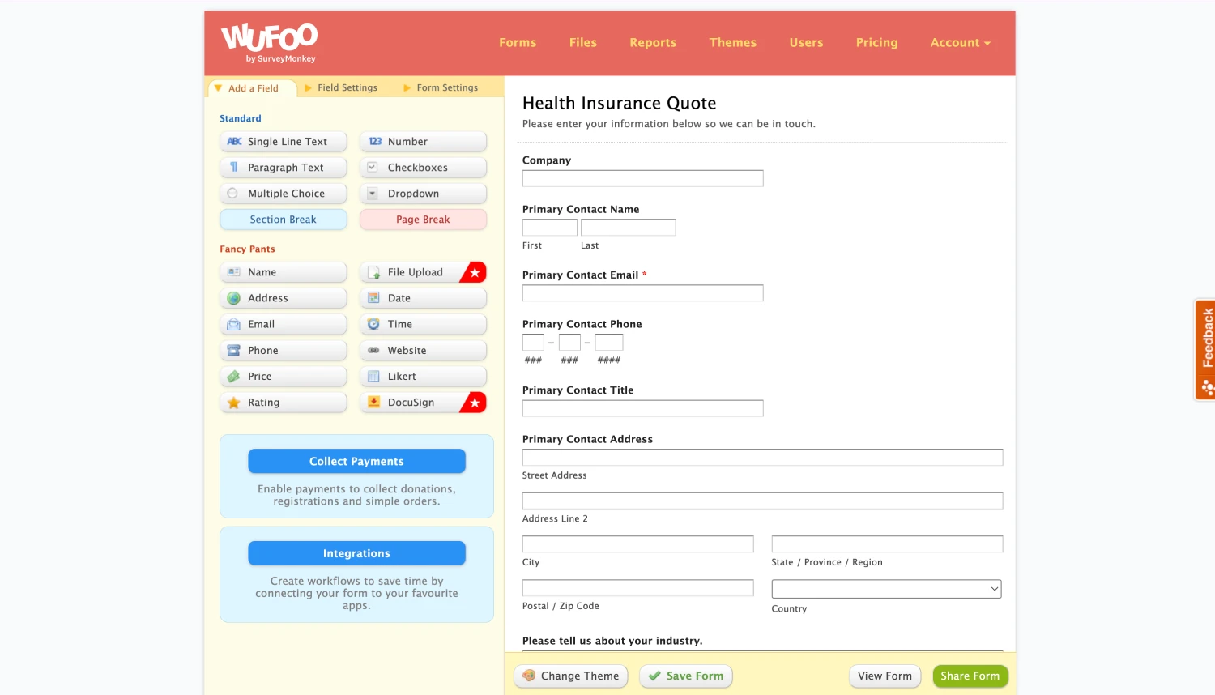The width and height of the screenshot is (1215, 695).
Task: Open the Form Settings tab
Action: click(x=446, y=87)
